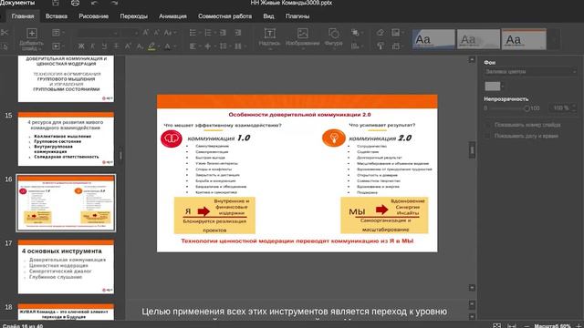Switch to the Главная tab
Screen dimensions: 584x328
tap(23, 16)
